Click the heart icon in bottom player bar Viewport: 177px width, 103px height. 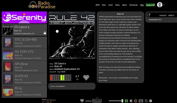82,101
